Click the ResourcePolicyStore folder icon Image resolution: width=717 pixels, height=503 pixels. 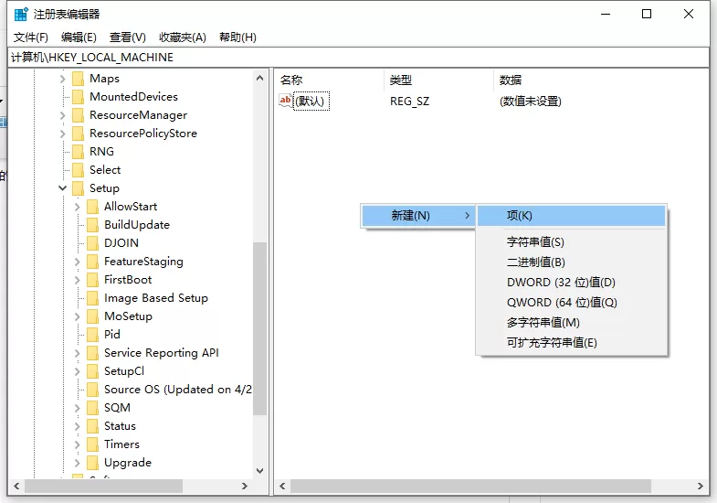(x=79, y=134)
